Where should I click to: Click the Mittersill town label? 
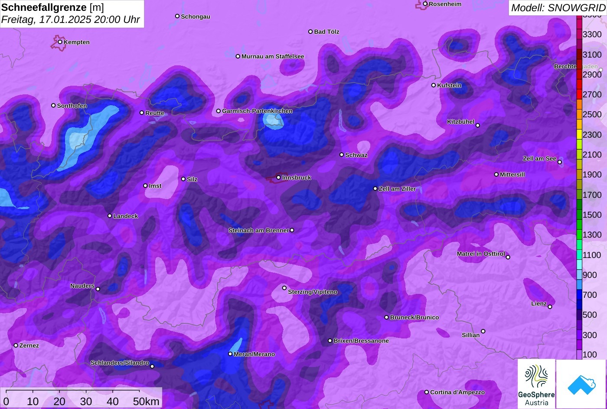(512, 174)
